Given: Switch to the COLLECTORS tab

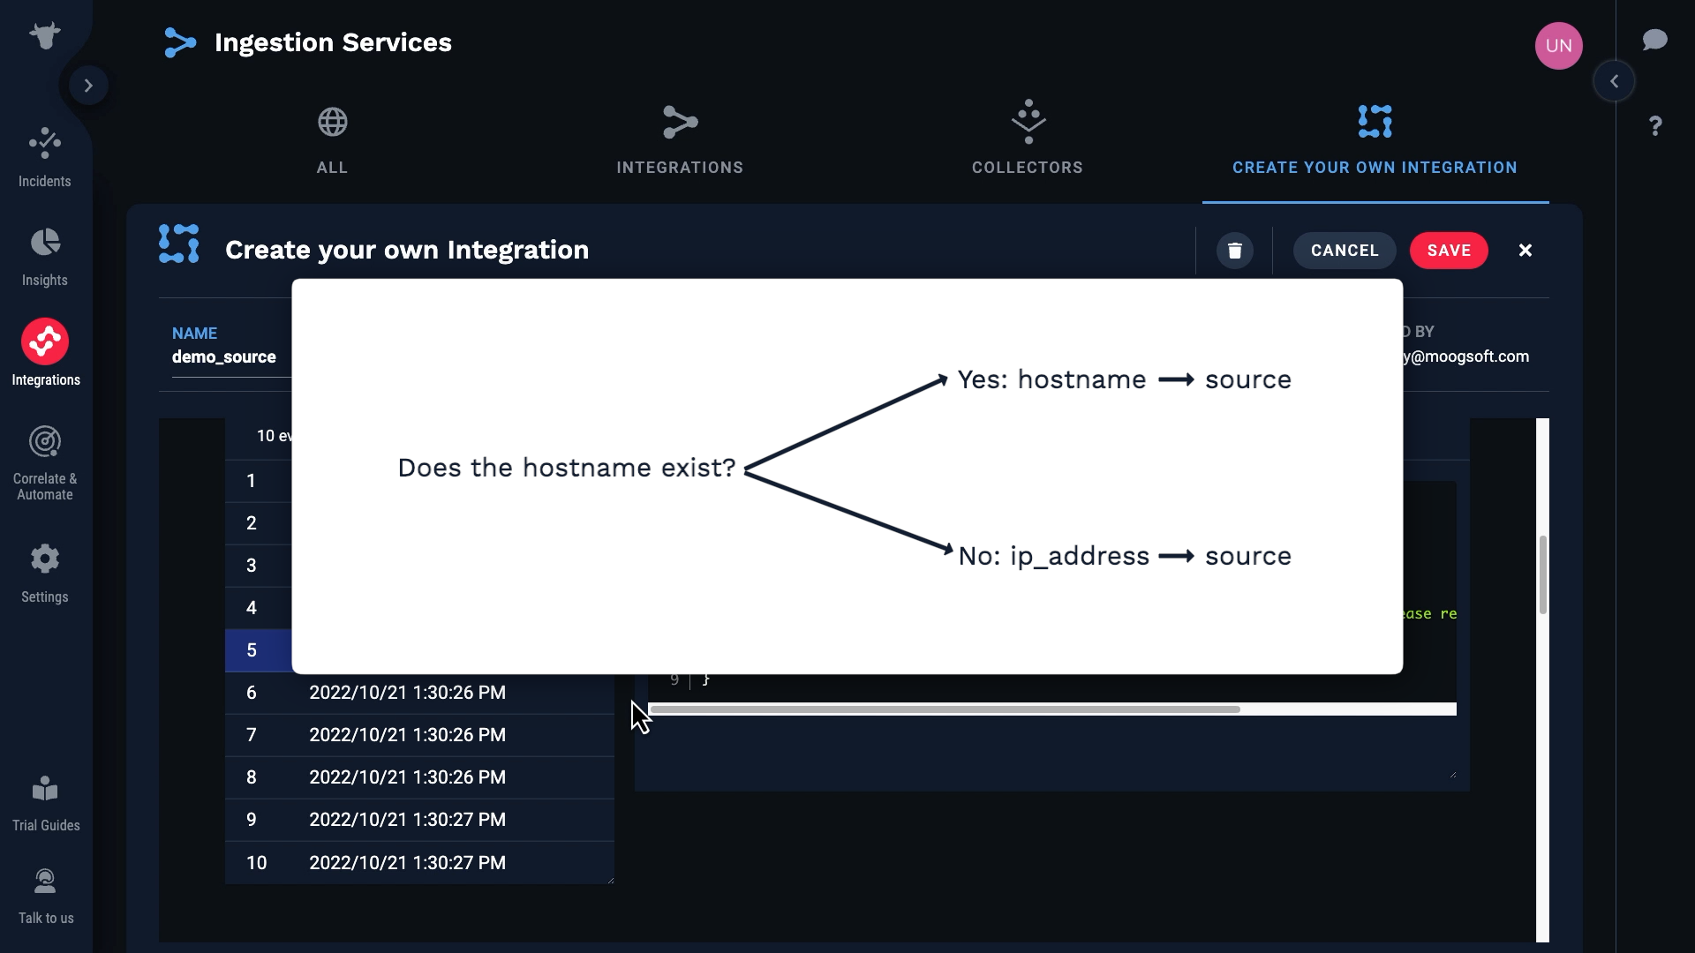Looking at the screenshot, I should [1027, 141].
